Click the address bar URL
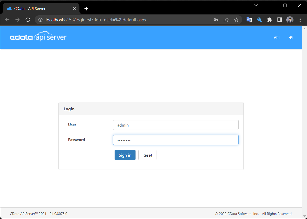The width and height of the screenshot is (307, 219). tap(96, 20)
